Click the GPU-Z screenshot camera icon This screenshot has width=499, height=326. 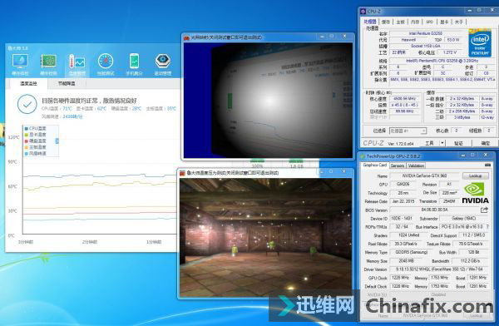[x=487, y=165]
